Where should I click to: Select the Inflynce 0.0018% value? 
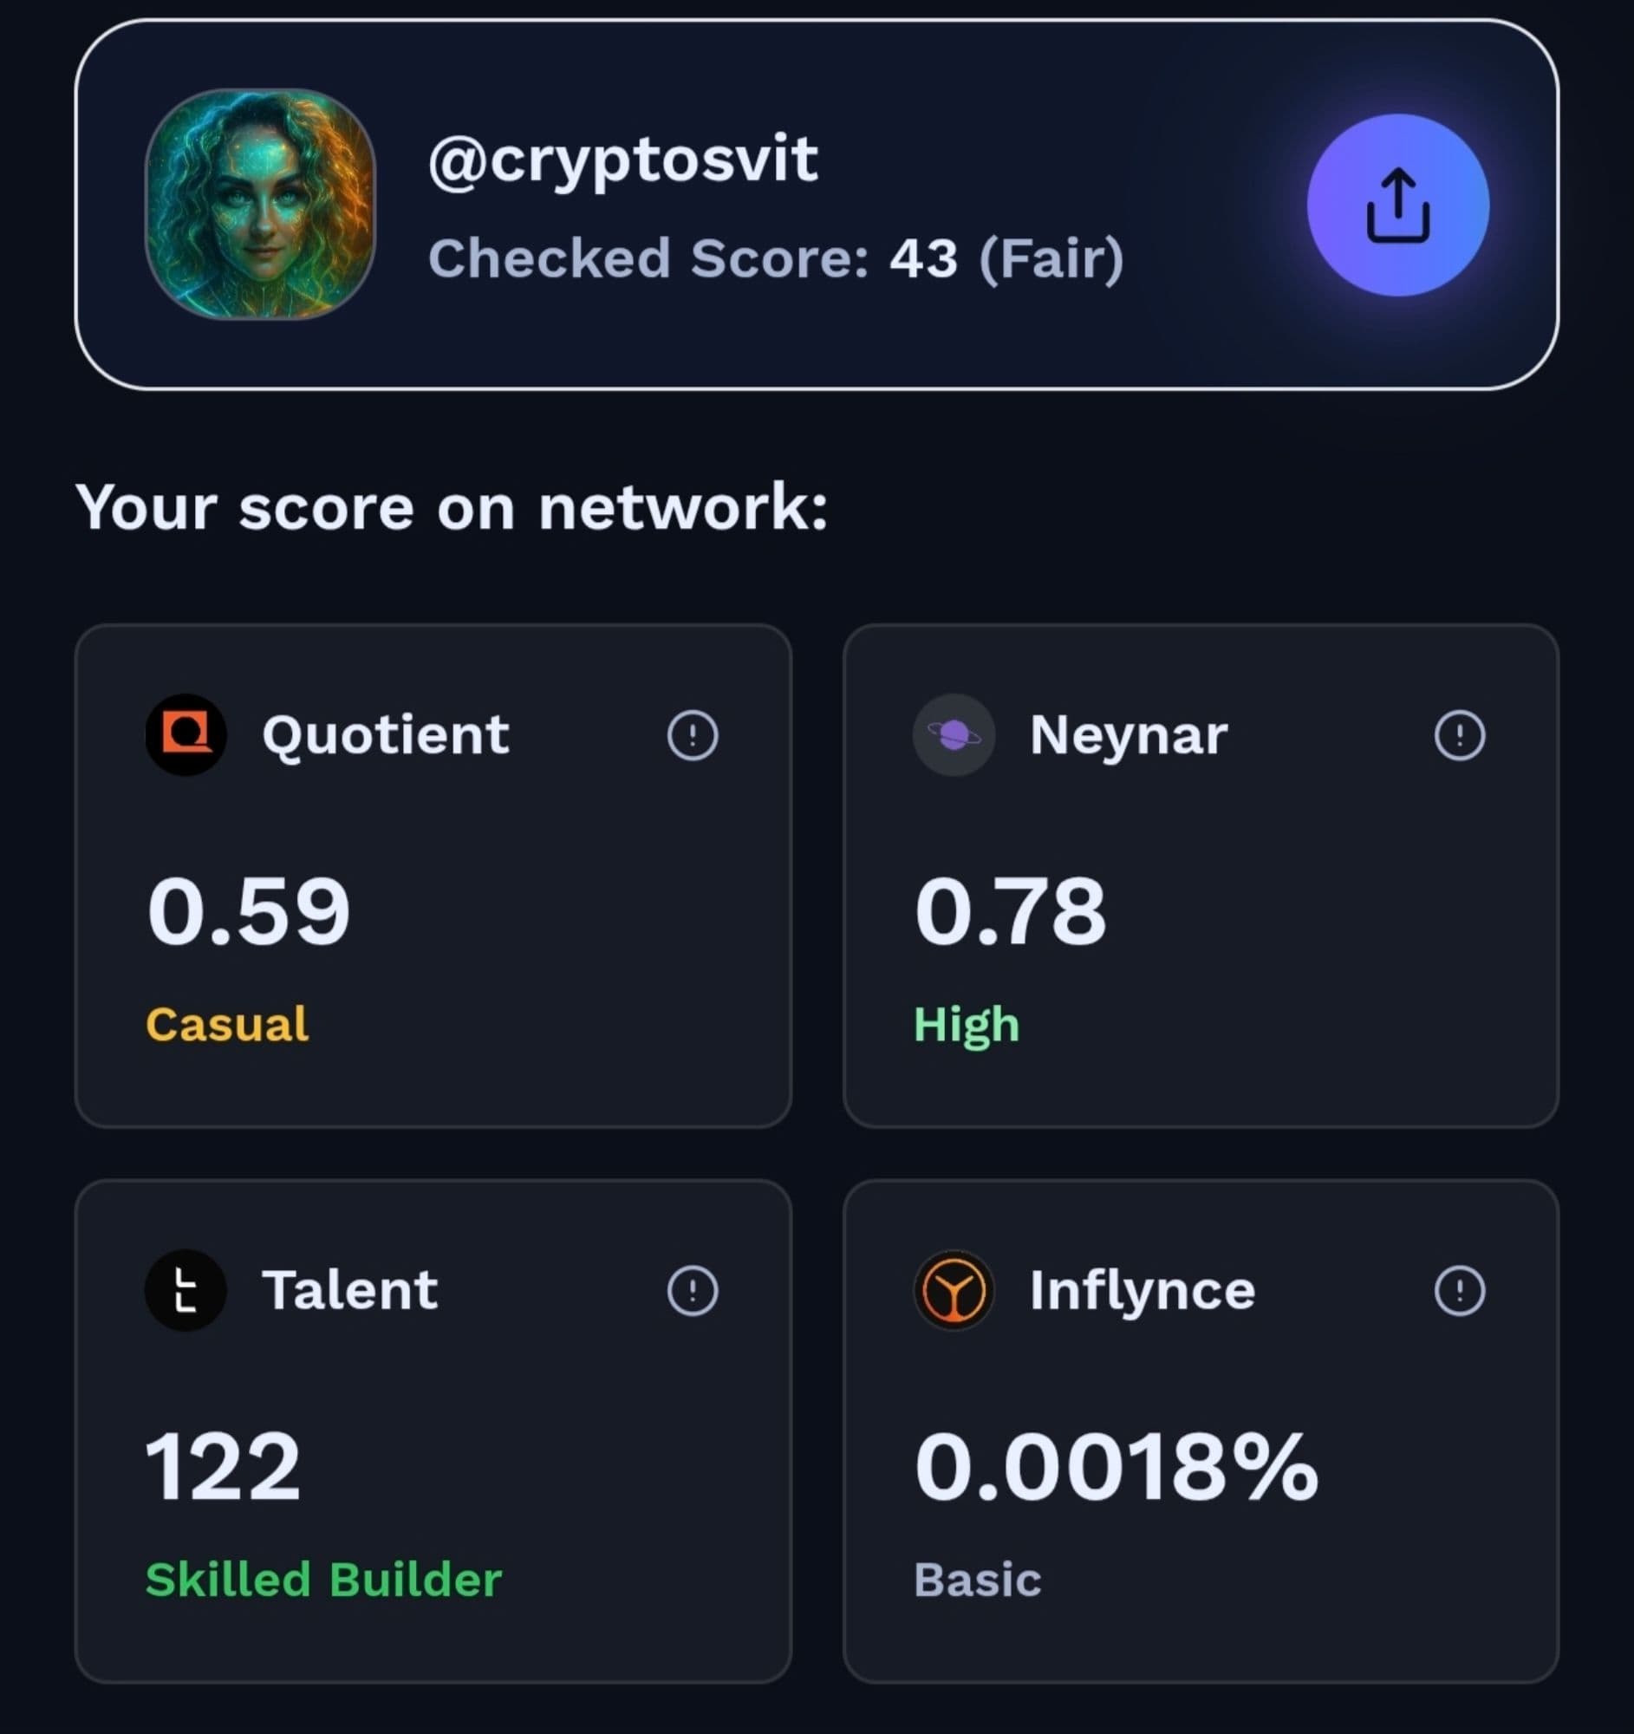(1116, 1467)
